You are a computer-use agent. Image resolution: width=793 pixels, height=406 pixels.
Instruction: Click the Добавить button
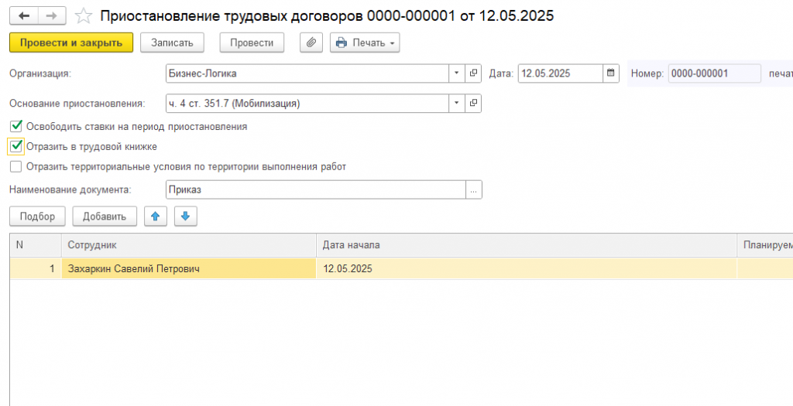(105, 216)
